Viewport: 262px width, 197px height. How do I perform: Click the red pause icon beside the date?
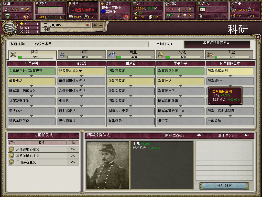(88, 25)
